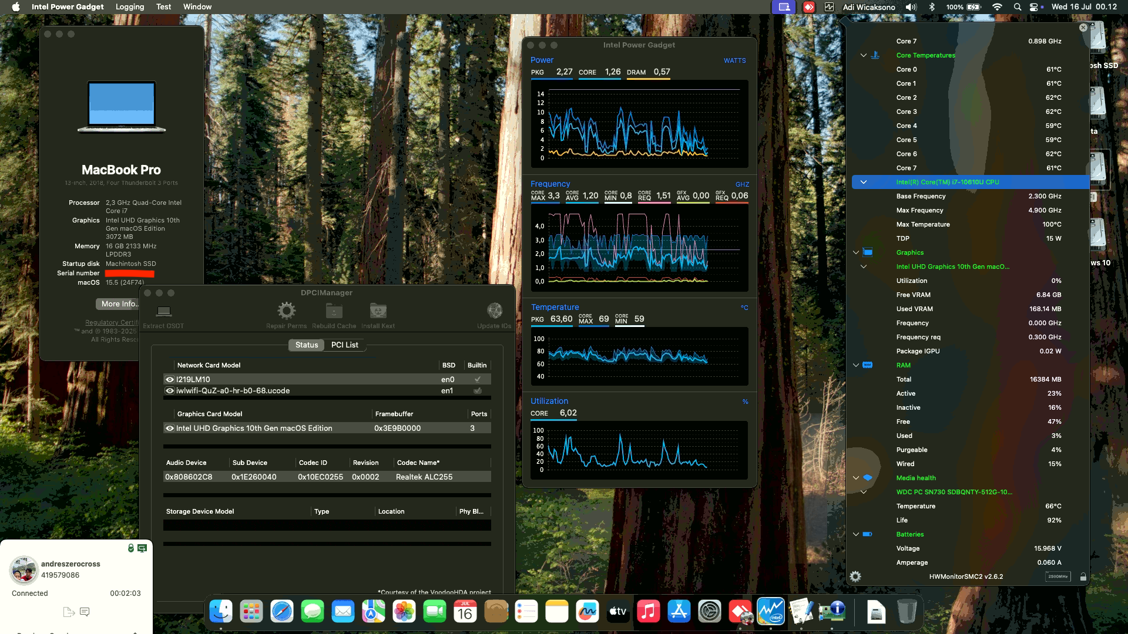Screen dimensions: 1128x634
Task: Collapse the Batteries section
Action: click(x=855, y=534)
